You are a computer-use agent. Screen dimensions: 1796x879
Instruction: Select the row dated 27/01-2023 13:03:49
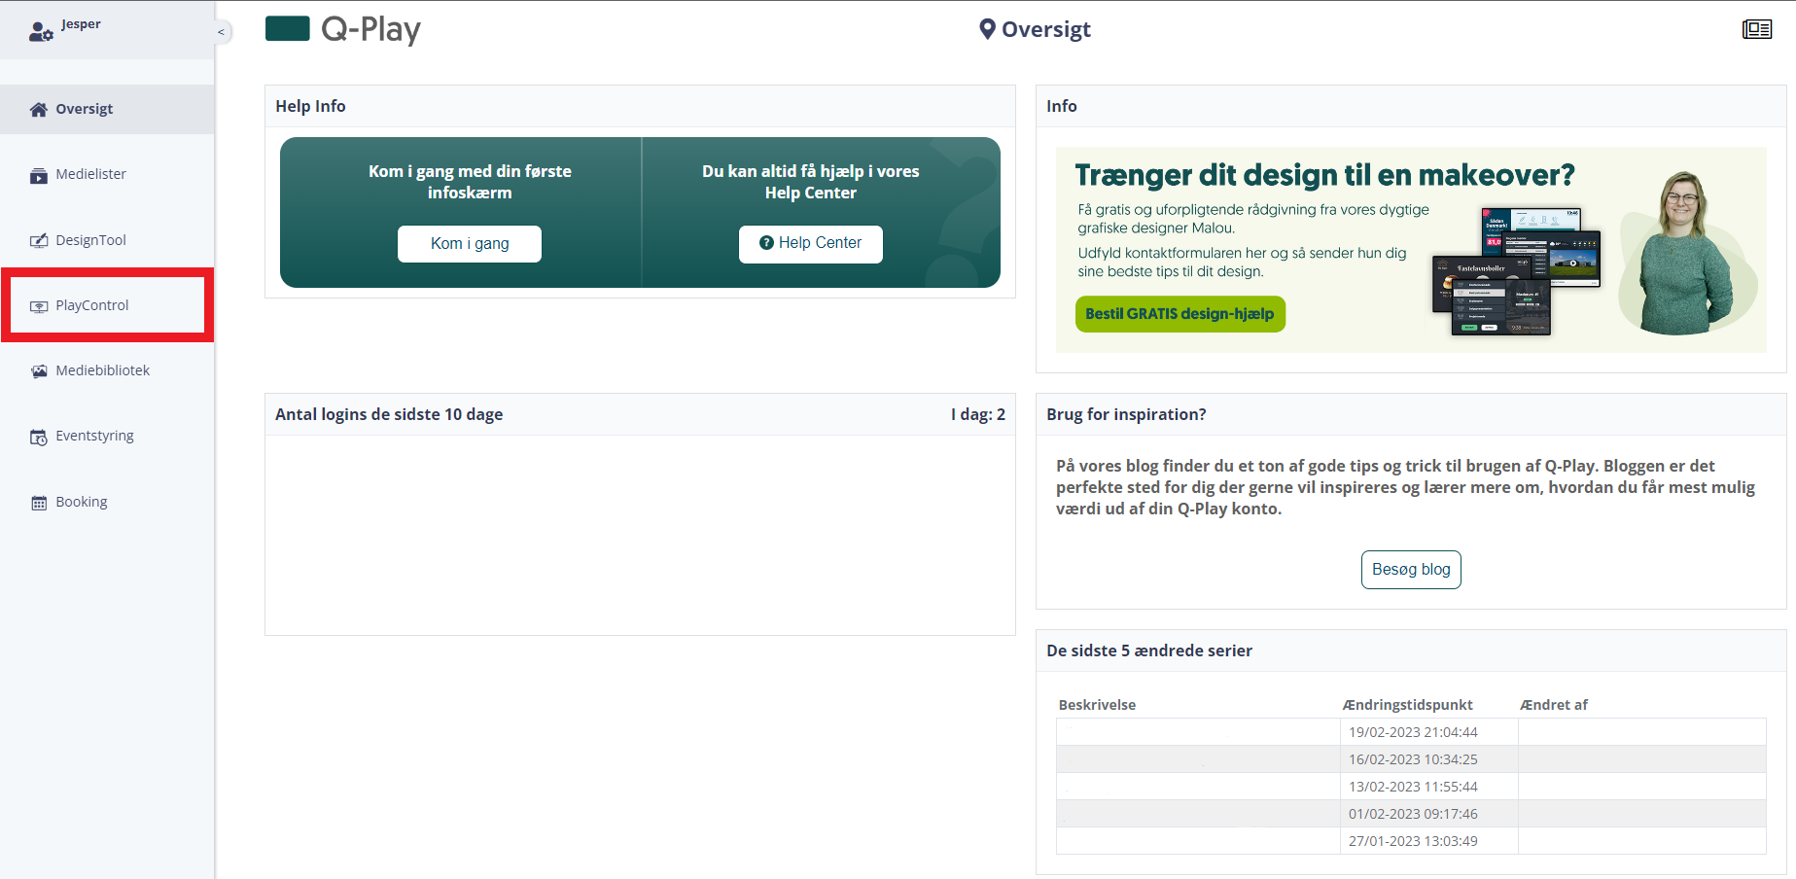pyautogui.click(x=1411, y=841)
